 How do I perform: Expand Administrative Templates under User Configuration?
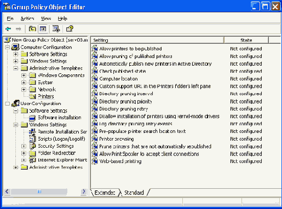pos(16,167)
